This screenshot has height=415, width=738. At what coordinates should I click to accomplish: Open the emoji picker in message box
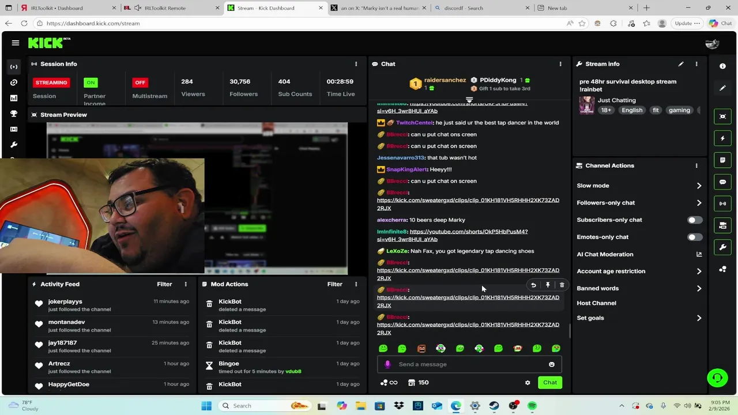click(x=552, y=364)
